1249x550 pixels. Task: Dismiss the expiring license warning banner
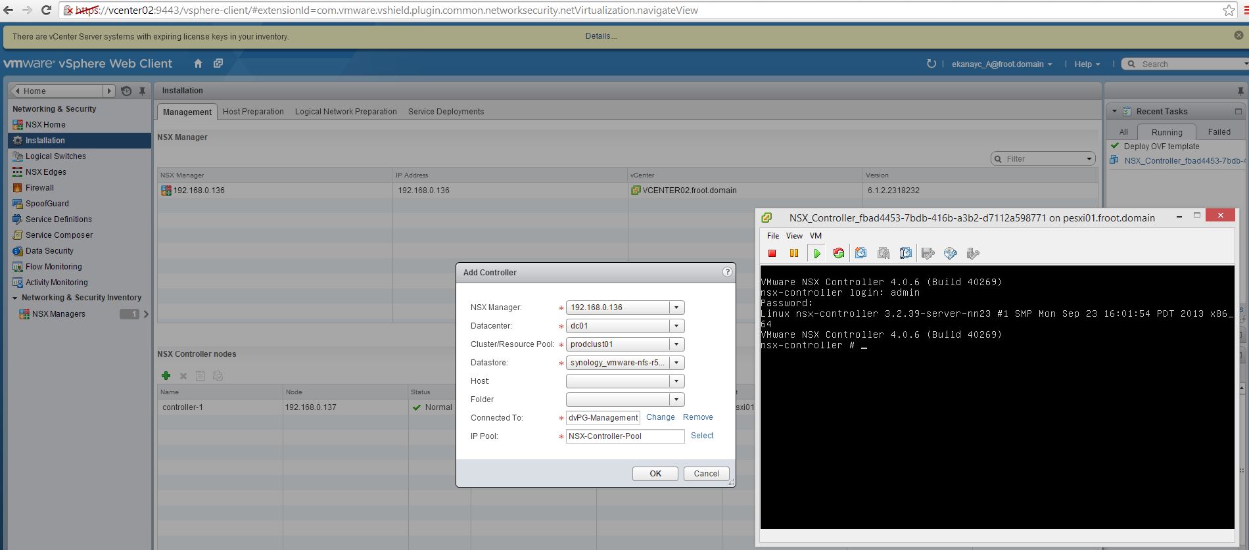pos(1238,35)
